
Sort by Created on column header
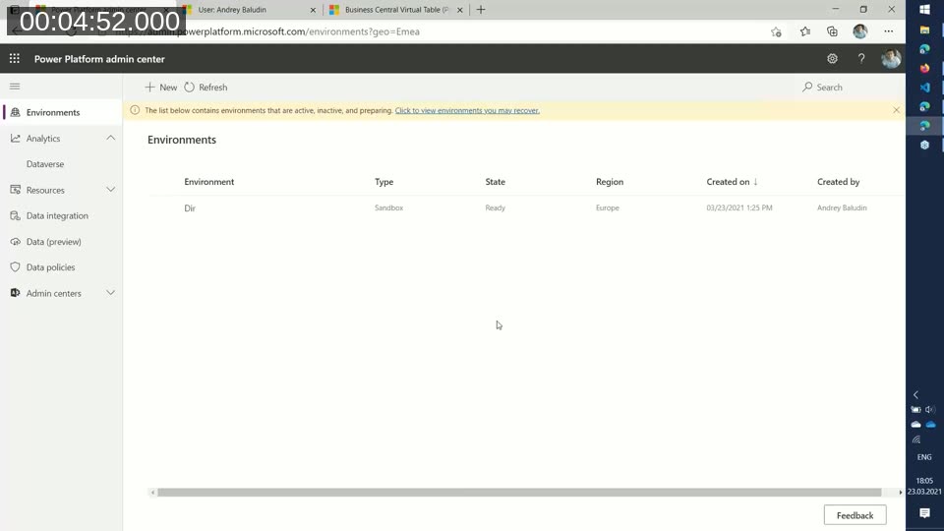click(x=732, y=182)
